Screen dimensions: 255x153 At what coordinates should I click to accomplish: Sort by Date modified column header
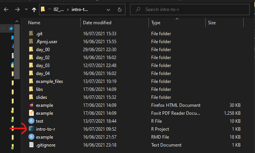pos(97,23)
